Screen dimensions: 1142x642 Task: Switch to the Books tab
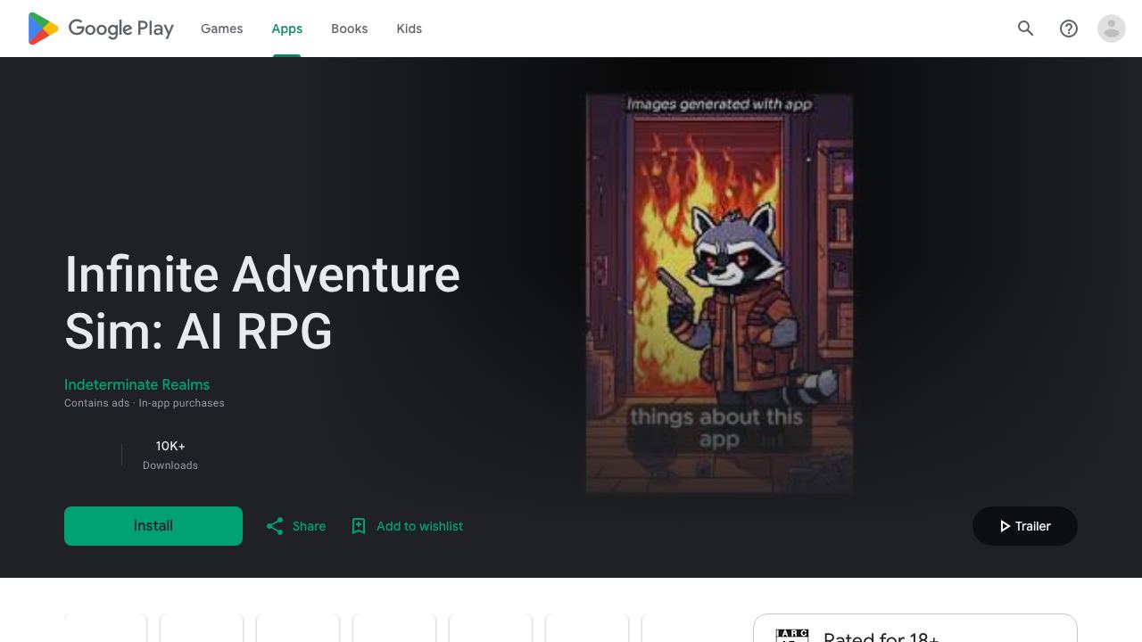click(350, 29)
